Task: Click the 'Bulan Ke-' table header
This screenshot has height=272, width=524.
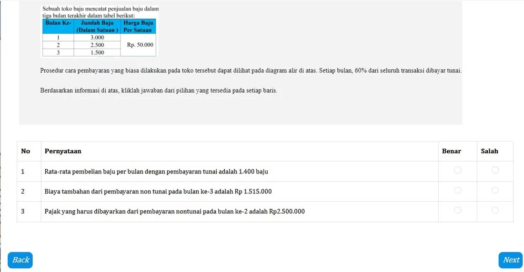Action: click(58, 26)
